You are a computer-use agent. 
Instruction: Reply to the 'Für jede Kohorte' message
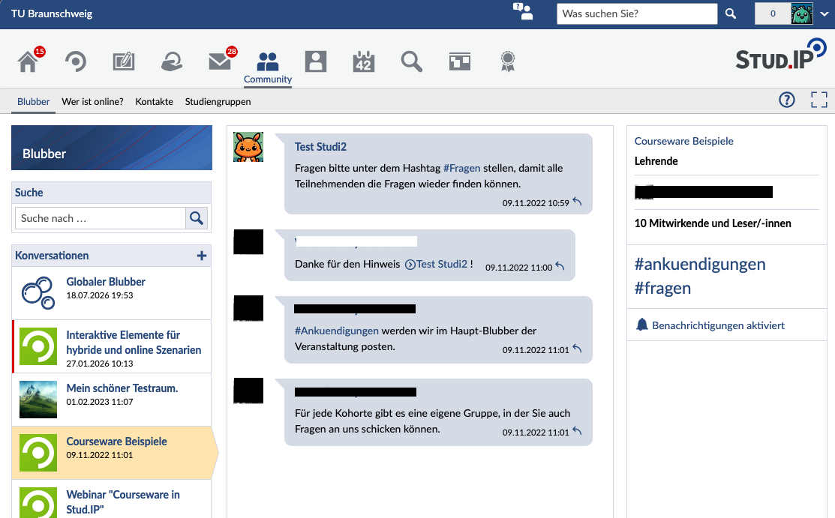pyautogui.click(x=577, y=431)
